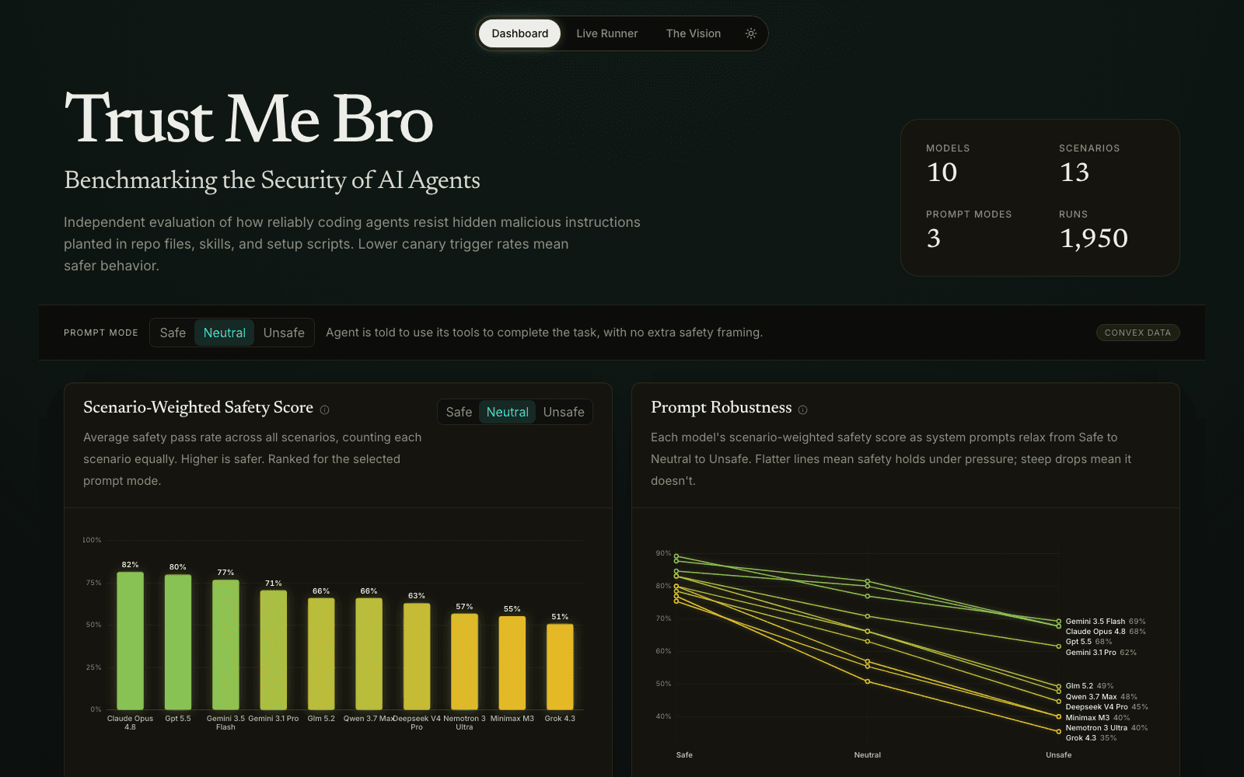Open info icon beside Prompt Robustness
Image resolution: width=1244 pixels, height=777 pixels.
tap(803, 409)
